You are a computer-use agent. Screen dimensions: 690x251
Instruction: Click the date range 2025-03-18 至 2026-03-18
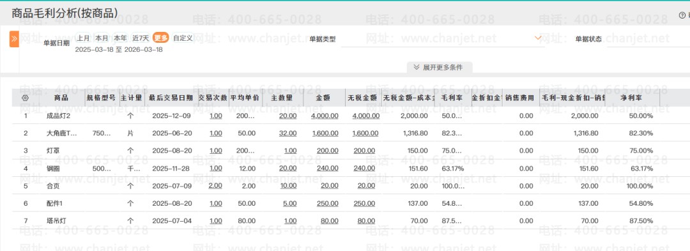click(119, 49)
